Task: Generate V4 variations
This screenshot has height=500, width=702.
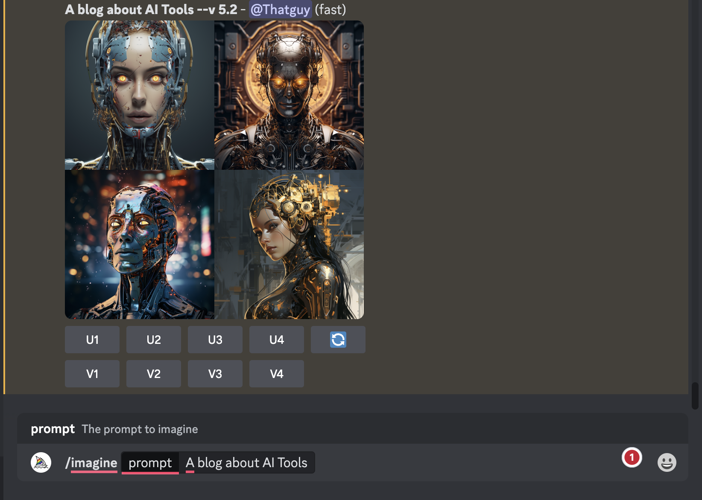Action: pyautogui.click(x=277, y=374)
